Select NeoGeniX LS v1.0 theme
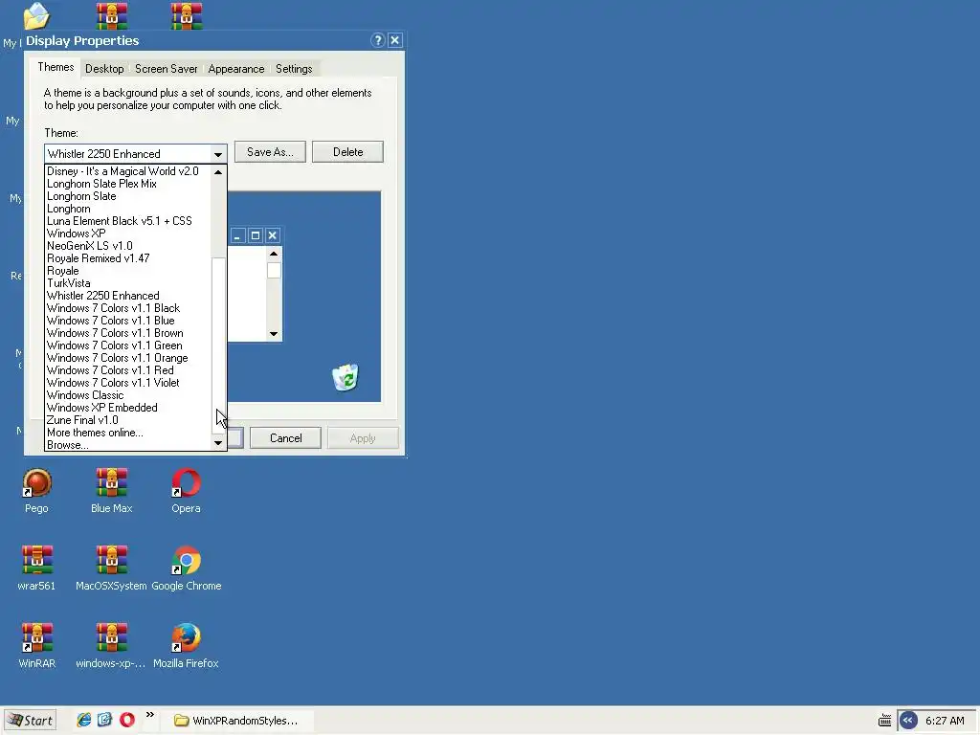Viewport: 980px width, 735px height. pos(128,246)
